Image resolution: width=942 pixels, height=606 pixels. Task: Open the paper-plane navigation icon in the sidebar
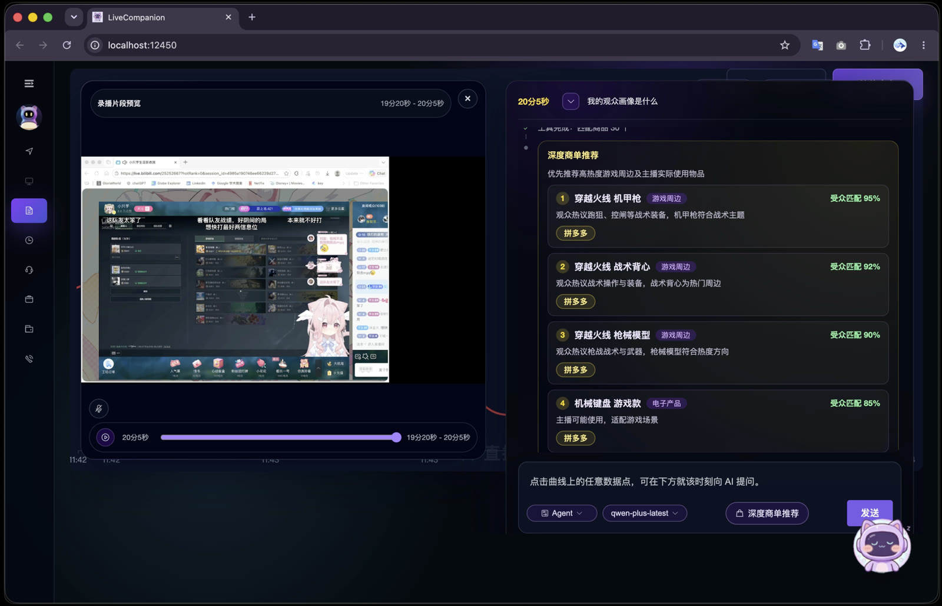[x=29, y=151]
